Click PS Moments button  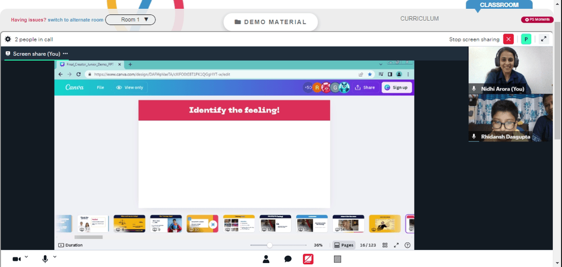click(537, 20)
